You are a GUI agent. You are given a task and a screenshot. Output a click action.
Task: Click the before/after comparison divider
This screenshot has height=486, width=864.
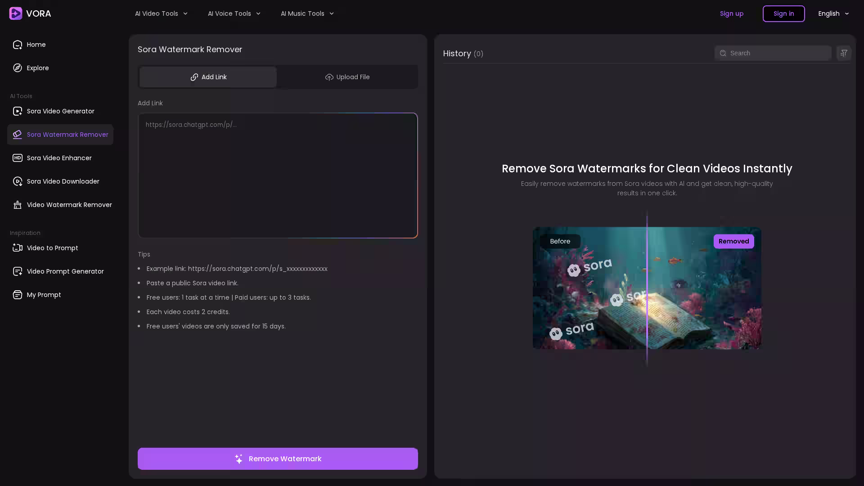coord(647,288)
